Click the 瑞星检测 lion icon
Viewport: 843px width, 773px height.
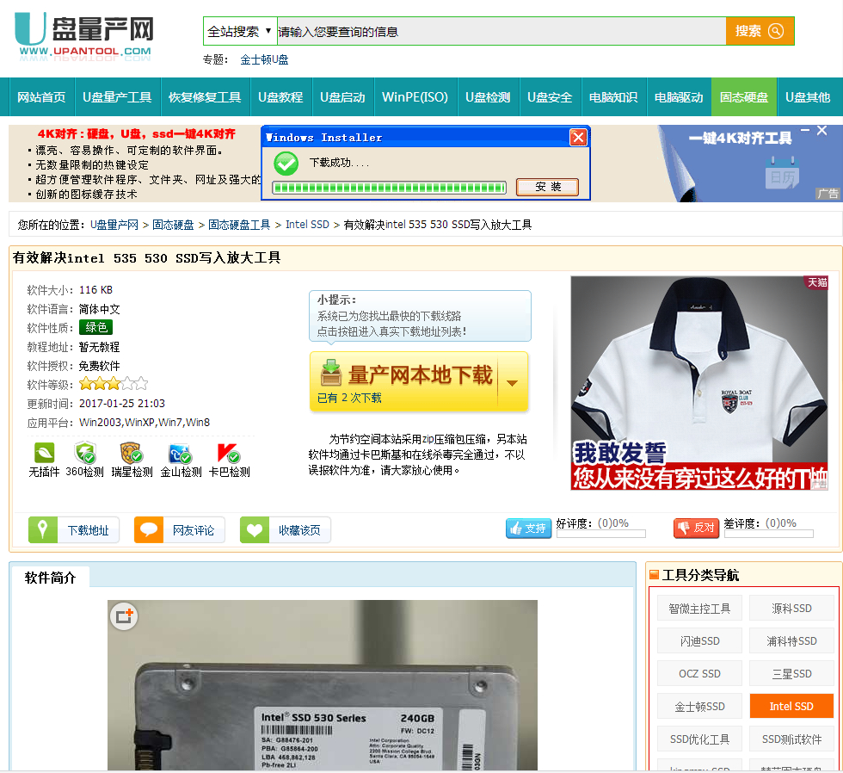coord(131,453)
